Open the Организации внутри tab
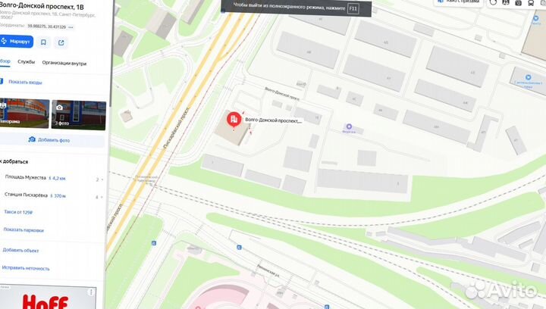This screenshot has height=309, width=546. tap(64, 64)
